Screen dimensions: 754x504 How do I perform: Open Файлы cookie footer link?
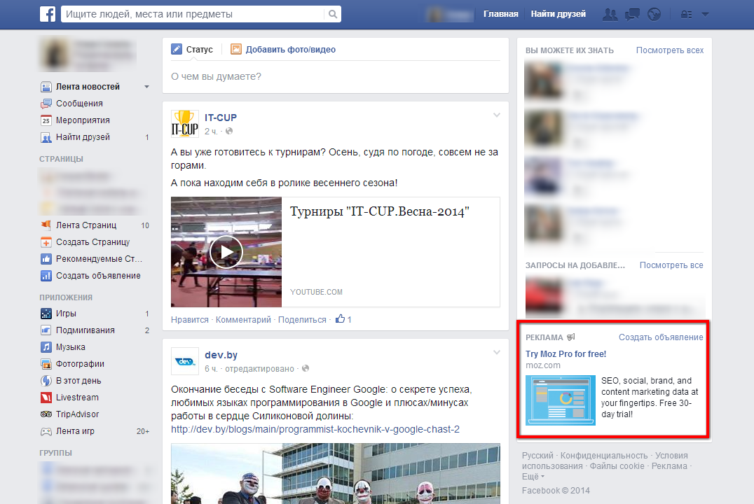click(x=617, y=466)
